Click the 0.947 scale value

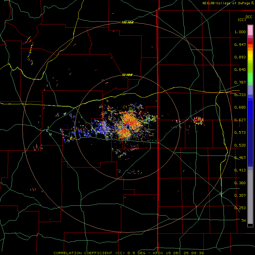click(240, 44)
